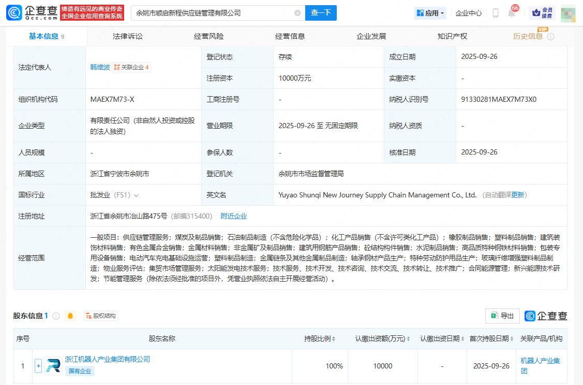Image resolution: width=583 pixels, height=385 pixels.
Task: Click the info icon next to 股东信息
Action: [x=56, y=316]
